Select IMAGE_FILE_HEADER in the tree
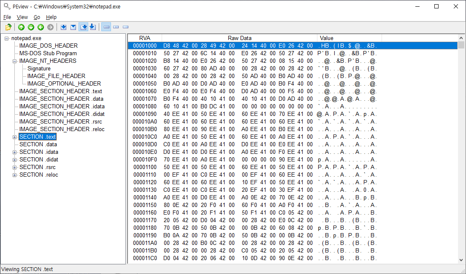Screen dimensions: 466x274 tap(56, 76)
